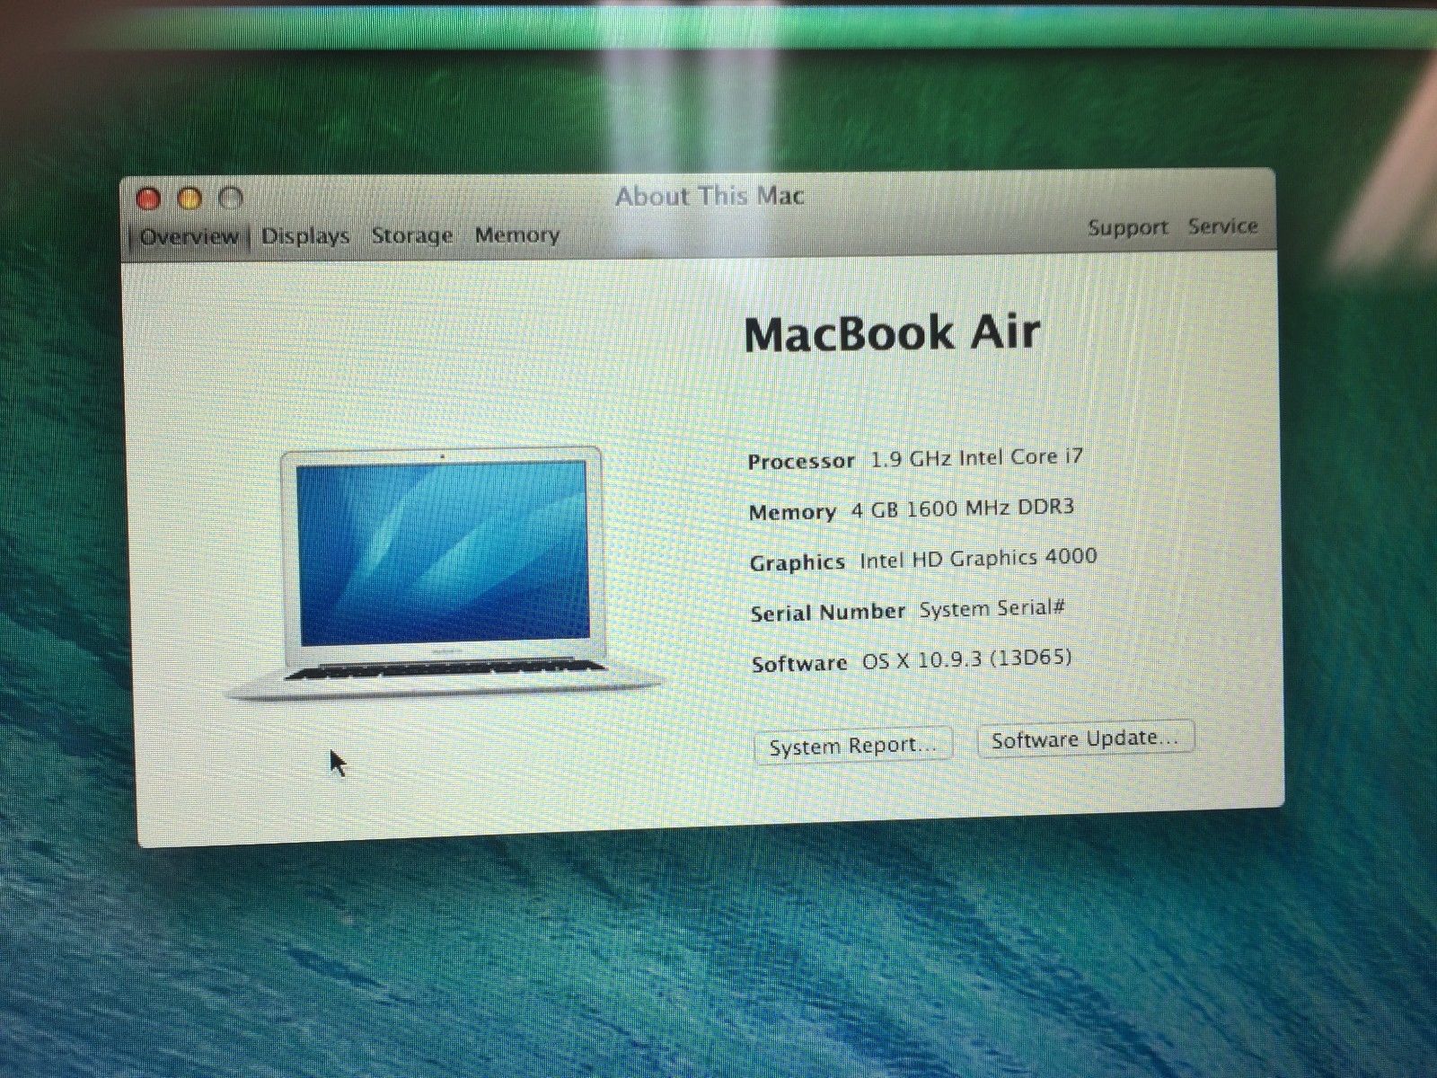Click the Software label
Viewport: 1437px width, 1078px height.
799,664
